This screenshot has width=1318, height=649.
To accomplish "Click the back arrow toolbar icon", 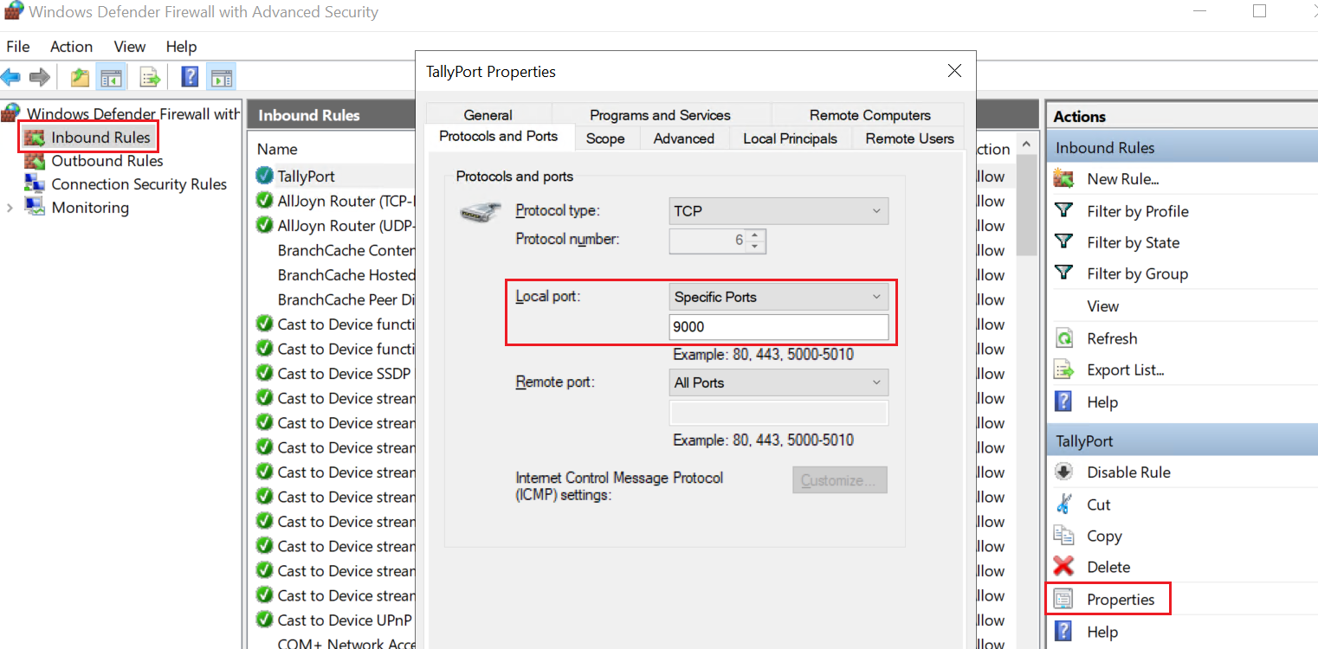I will coord(11,78).
